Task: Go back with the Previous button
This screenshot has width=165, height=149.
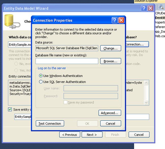Action: (x=70, y=135)
